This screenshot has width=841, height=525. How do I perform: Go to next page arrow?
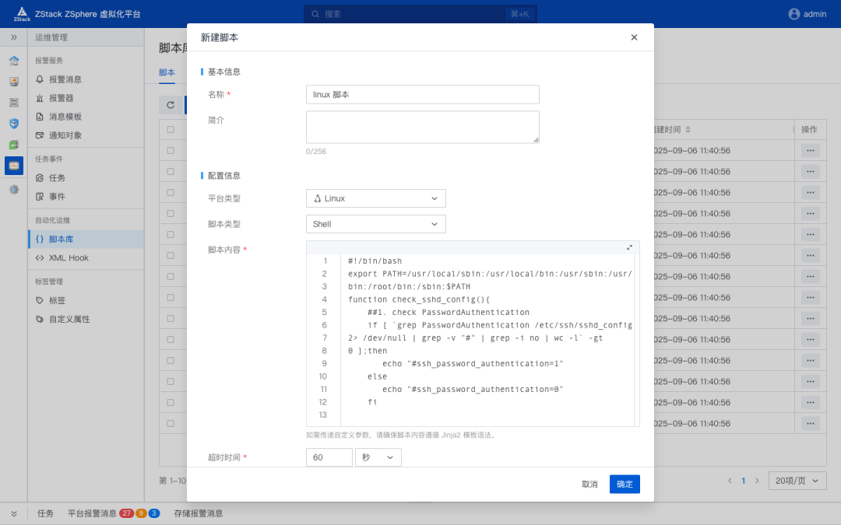(757, 481)
